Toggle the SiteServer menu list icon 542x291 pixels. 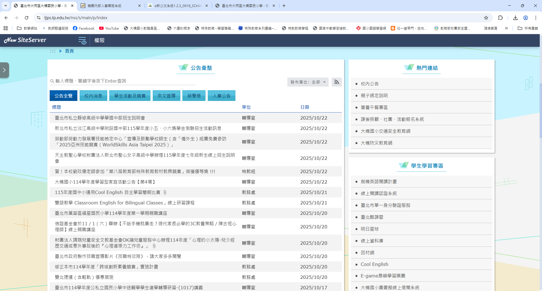pos(82,41)
